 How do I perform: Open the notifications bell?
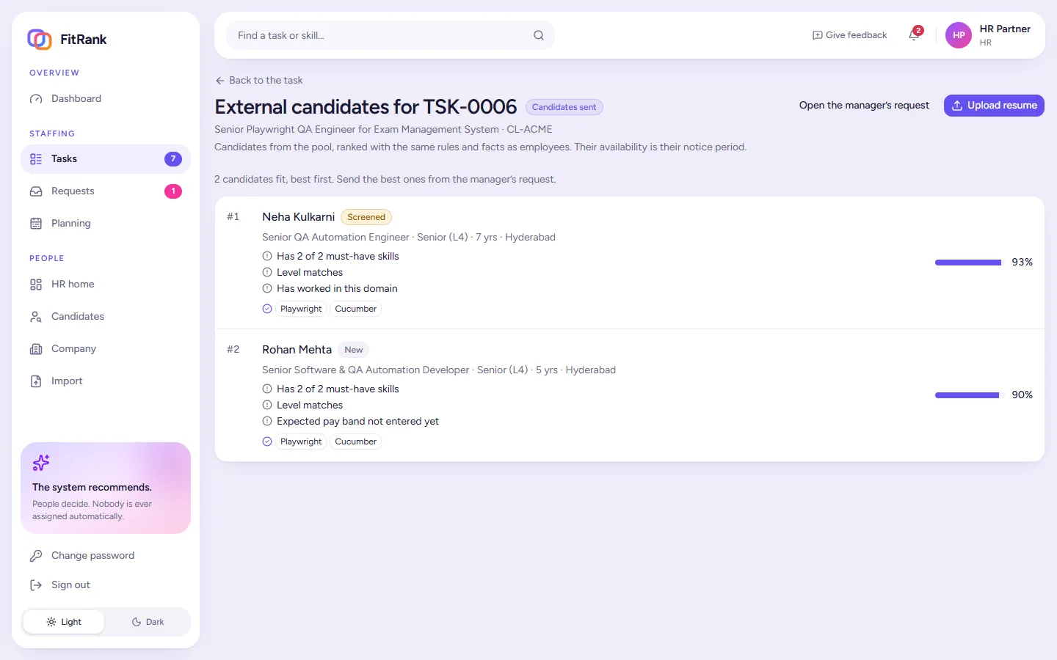point(914,35)
